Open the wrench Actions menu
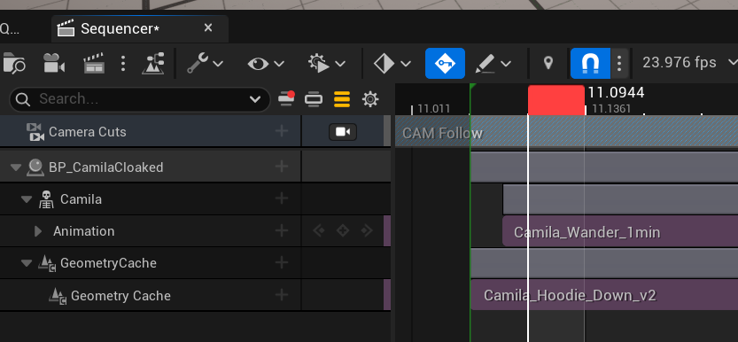Image resolution: width=738 pixels, height=342 pixels. [205, 63]
